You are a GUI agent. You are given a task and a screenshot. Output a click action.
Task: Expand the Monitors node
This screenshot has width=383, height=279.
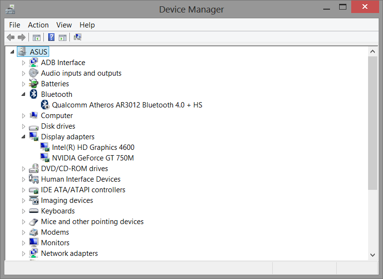[24, 243]
